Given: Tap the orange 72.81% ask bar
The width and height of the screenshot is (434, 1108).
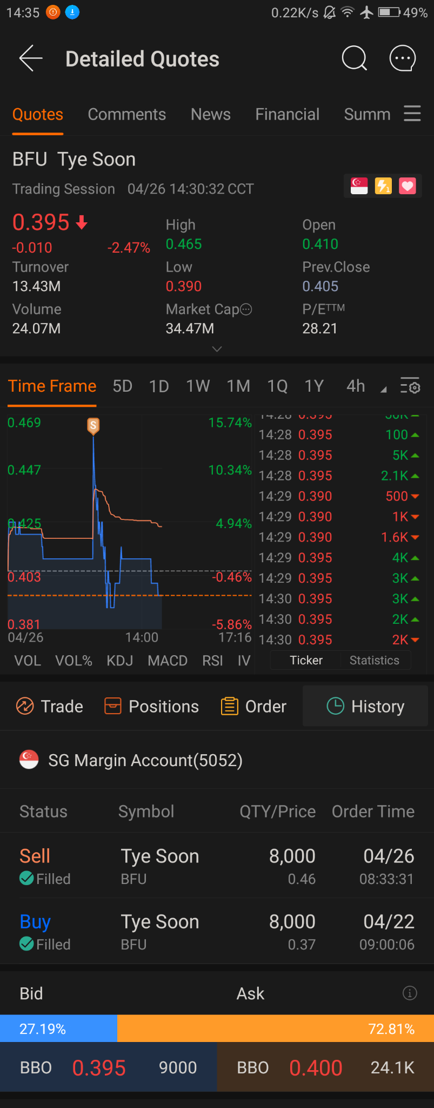Looking at the screenshot, I should pyautogui.click(x=276, y=1028).
